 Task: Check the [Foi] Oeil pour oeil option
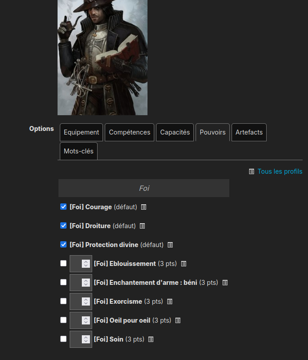(63, 320)
